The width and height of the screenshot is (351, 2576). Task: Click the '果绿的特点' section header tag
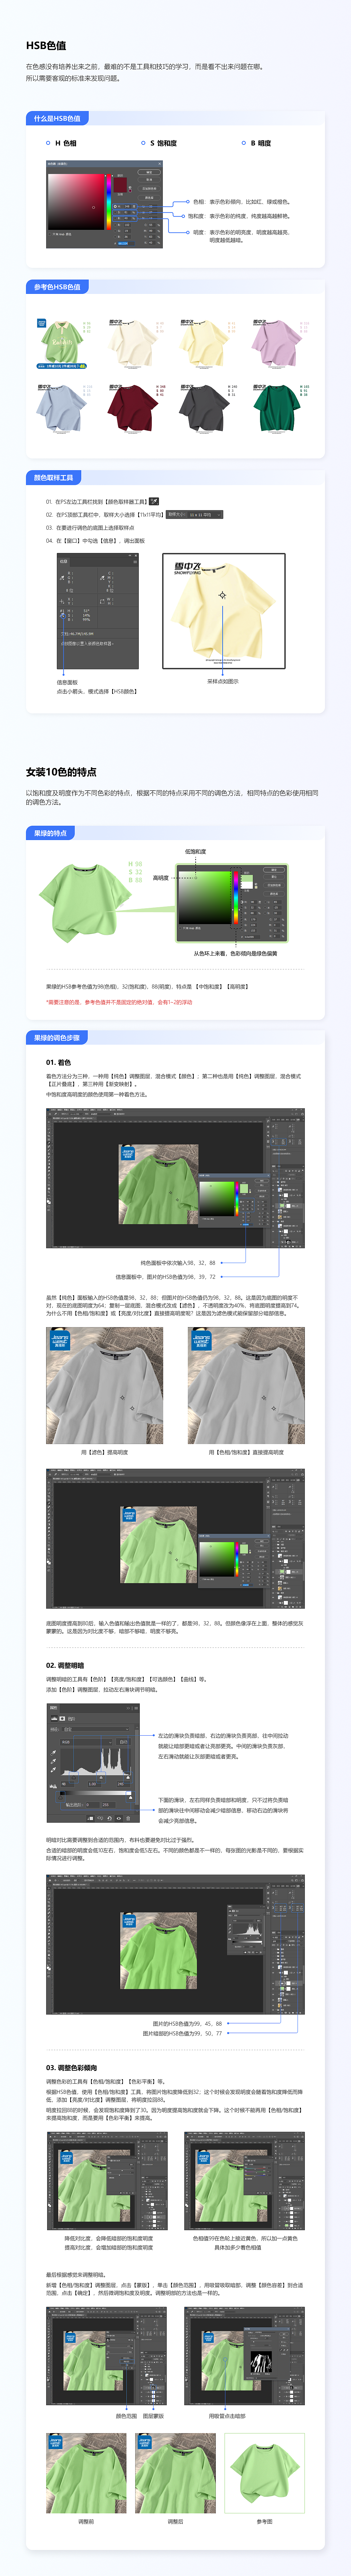coord(50,833)
